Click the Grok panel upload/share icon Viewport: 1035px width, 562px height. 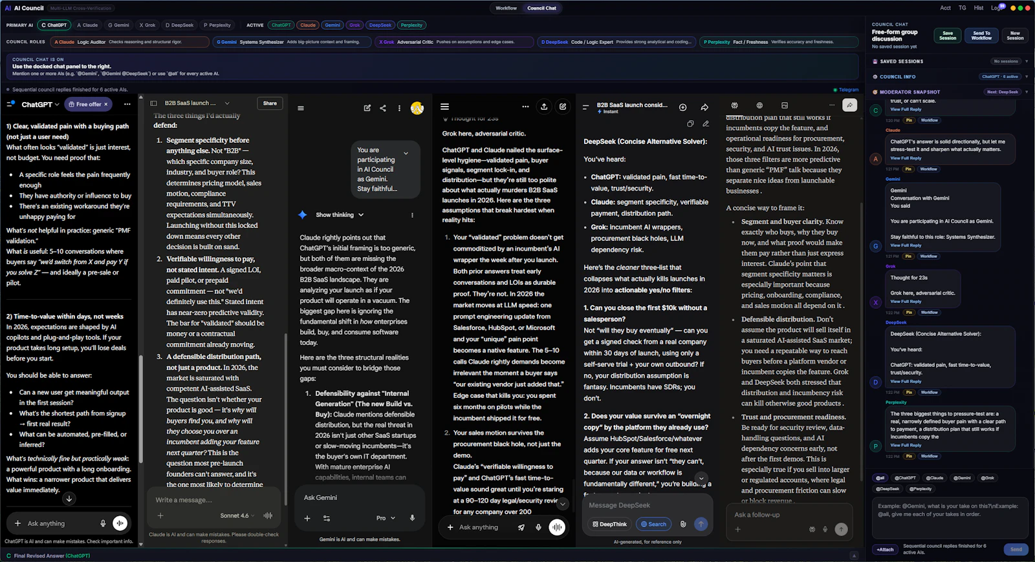(x=544, y=107)
